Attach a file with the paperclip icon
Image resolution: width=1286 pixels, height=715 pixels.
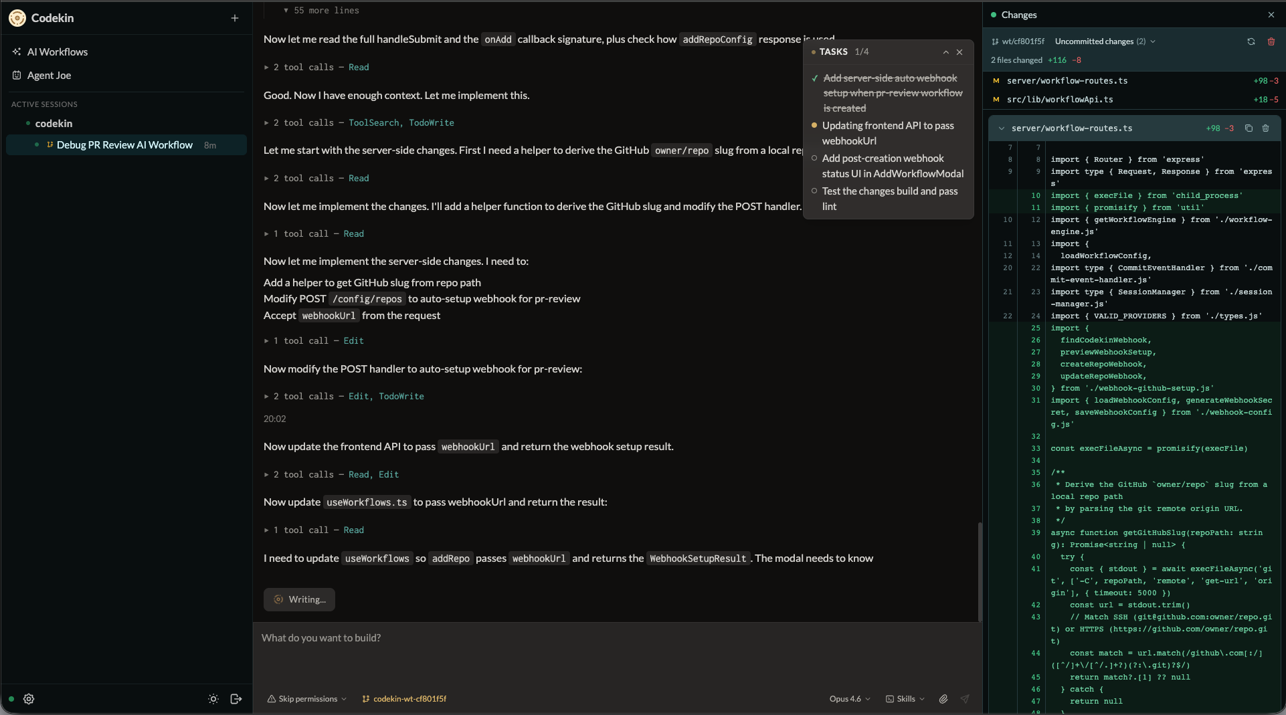[x=943, y=699]
